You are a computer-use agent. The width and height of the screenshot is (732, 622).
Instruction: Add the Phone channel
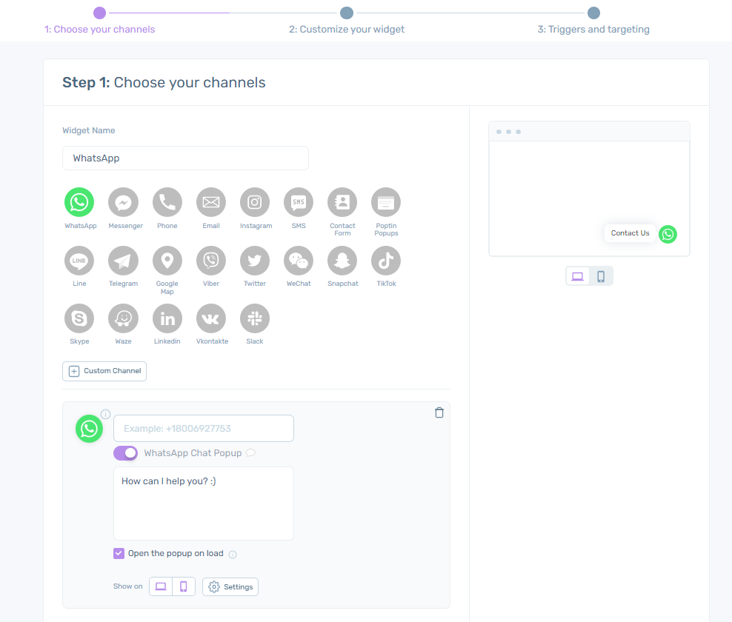pos(167,202)
